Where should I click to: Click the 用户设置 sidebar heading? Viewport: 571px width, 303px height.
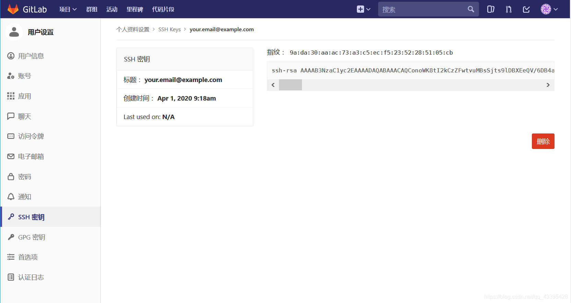point(41,32)
